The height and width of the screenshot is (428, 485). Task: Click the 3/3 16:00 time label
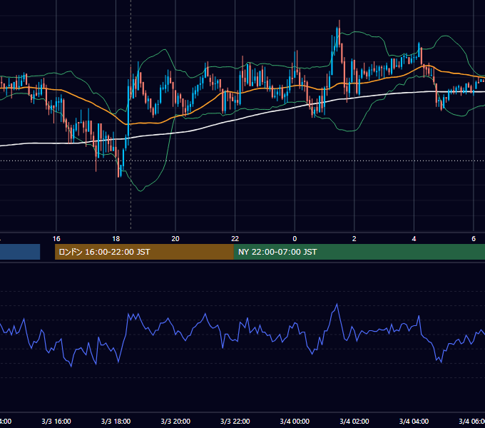(56, 421)
